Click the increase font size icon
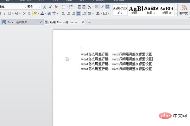The height and width of the screenshot is (126, 190). pyautogui.click(x=45, y=7)
